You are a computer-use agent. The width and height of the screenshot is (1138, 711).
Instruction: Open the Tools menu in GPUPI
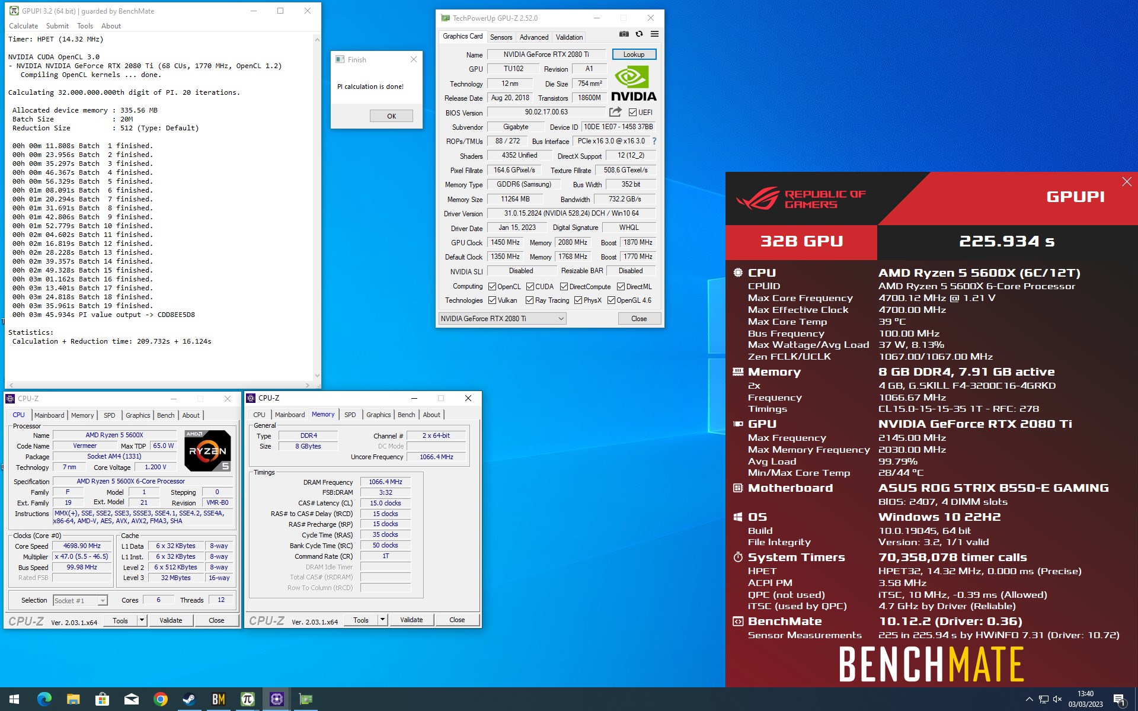[85, 26]
